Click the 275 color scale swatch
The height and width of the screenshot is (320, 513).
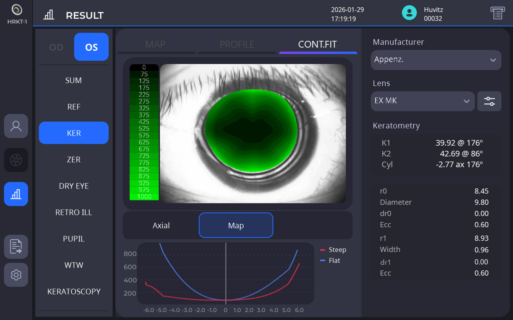click(x=144, y=102)
